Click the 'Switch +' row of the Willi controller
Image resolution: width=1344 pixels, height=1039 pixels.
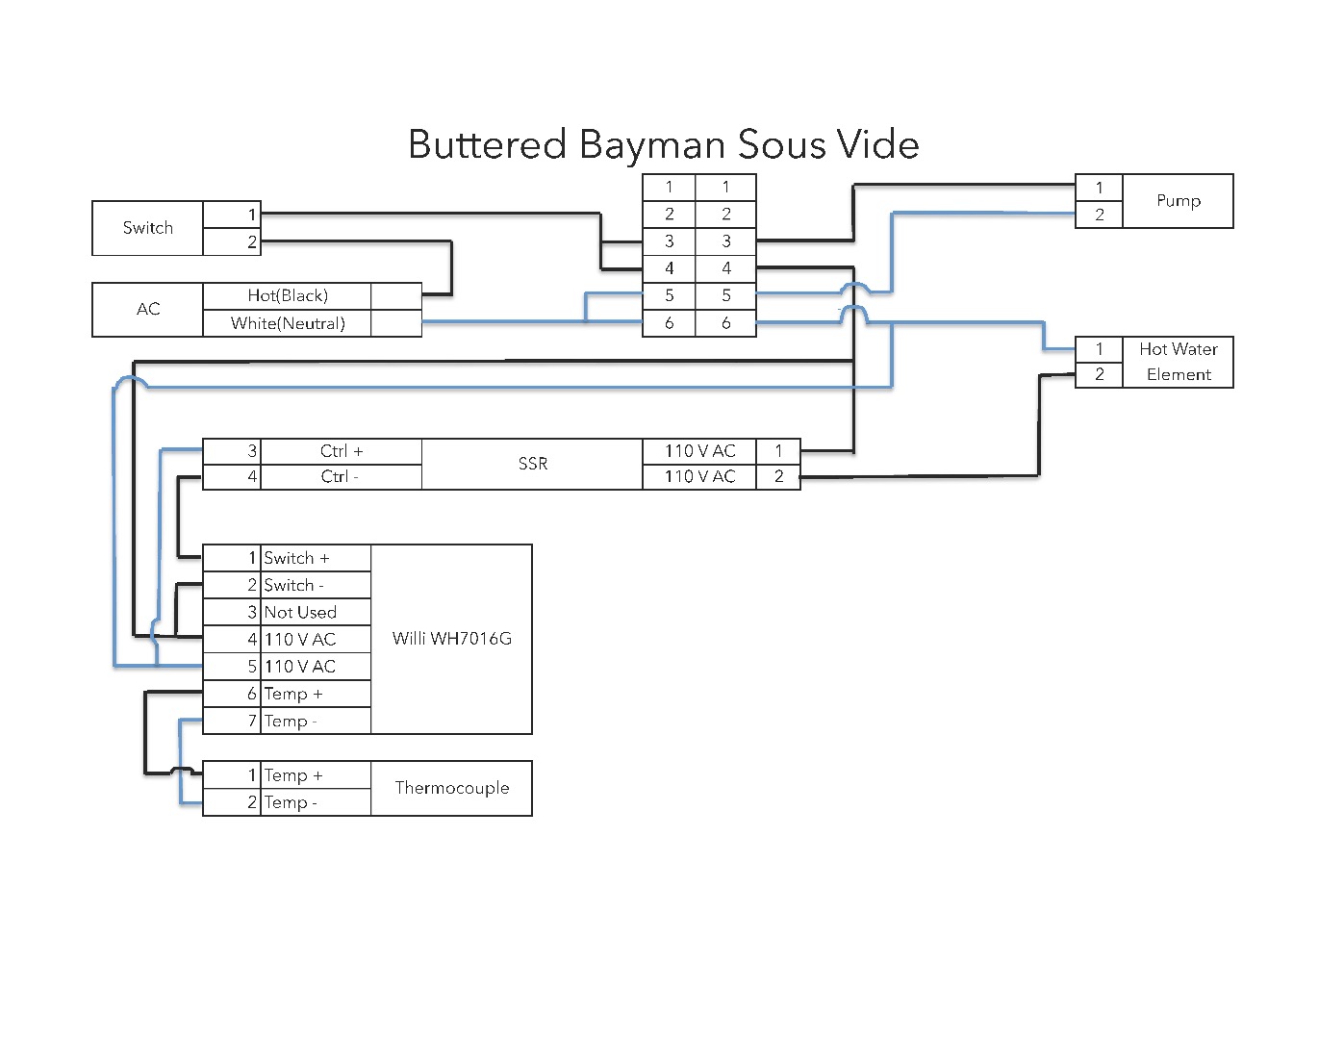(287, 558)
